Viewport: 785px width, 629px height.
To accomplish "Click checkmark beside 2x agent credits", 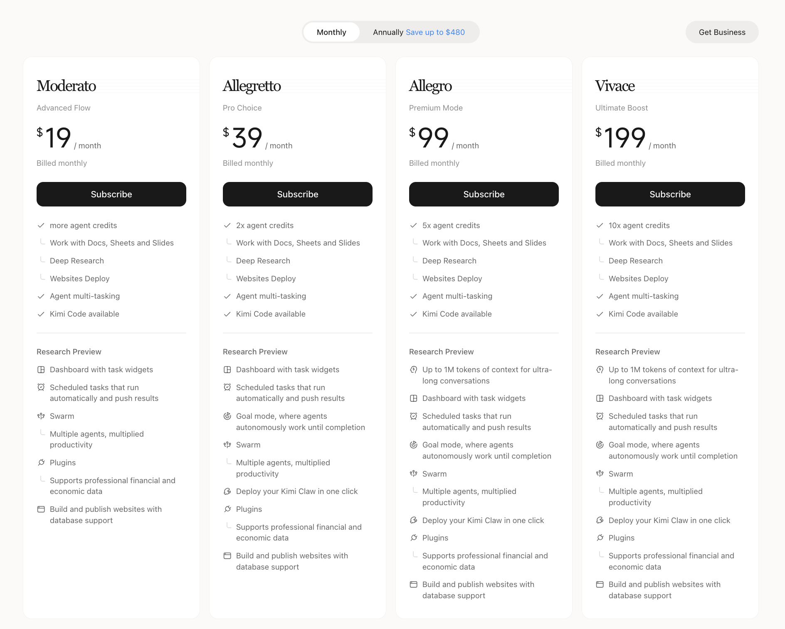I will [227, 226].
